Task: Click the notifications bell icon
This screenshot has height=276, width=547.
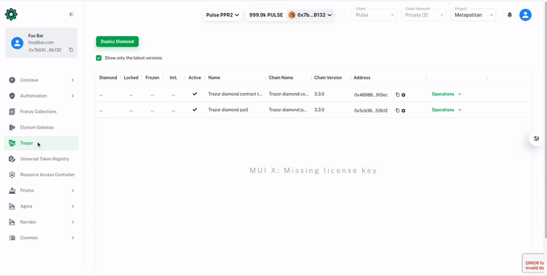Action: tap(509, 15)
